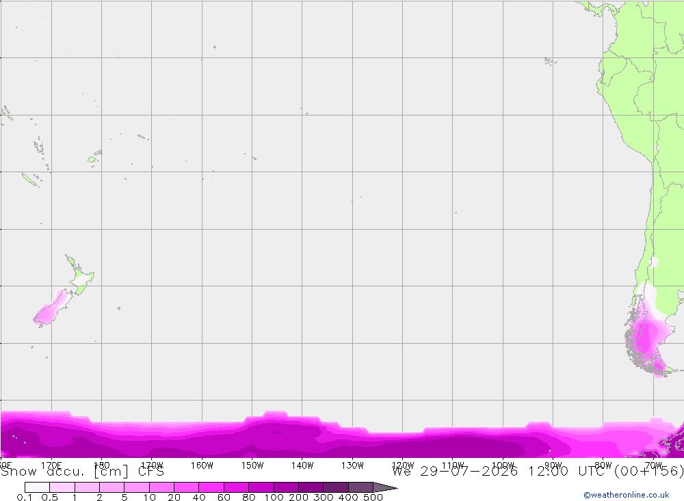
Task: Click the Galápagos Islands on the map
Action: (550, 62)
